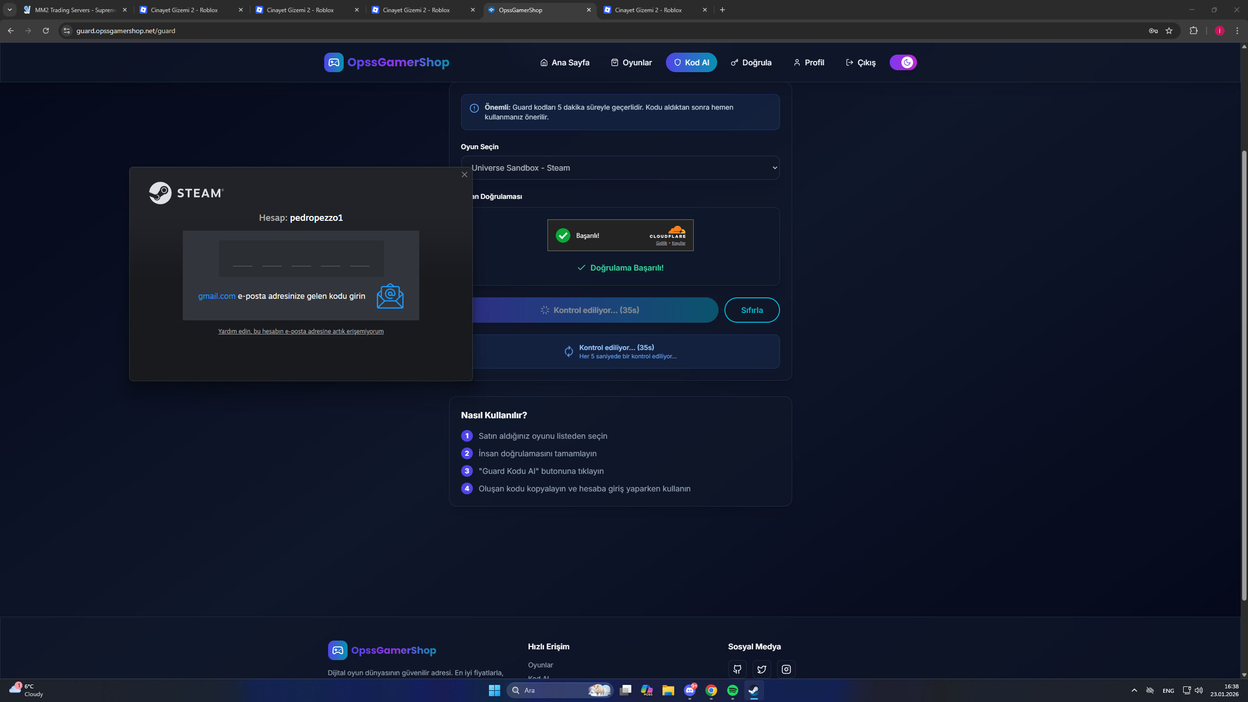Screen dimensions: 1248x702
Task: Open the GitHub social icon in footer
Action: [x=737, y=669]
